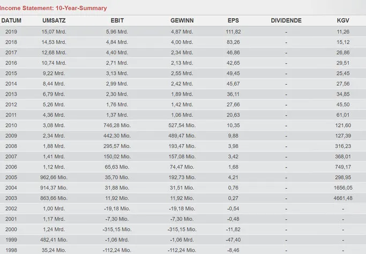Image resolution: width=366 pixels, height=254 pixels.
Task: Select the 2010 EBIT value 746,28 Mio.
Action: [x=117, y=125]
